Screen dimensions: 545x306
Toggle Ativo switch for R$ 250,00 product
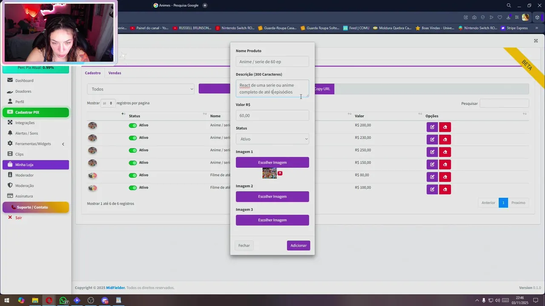(133, 150)
